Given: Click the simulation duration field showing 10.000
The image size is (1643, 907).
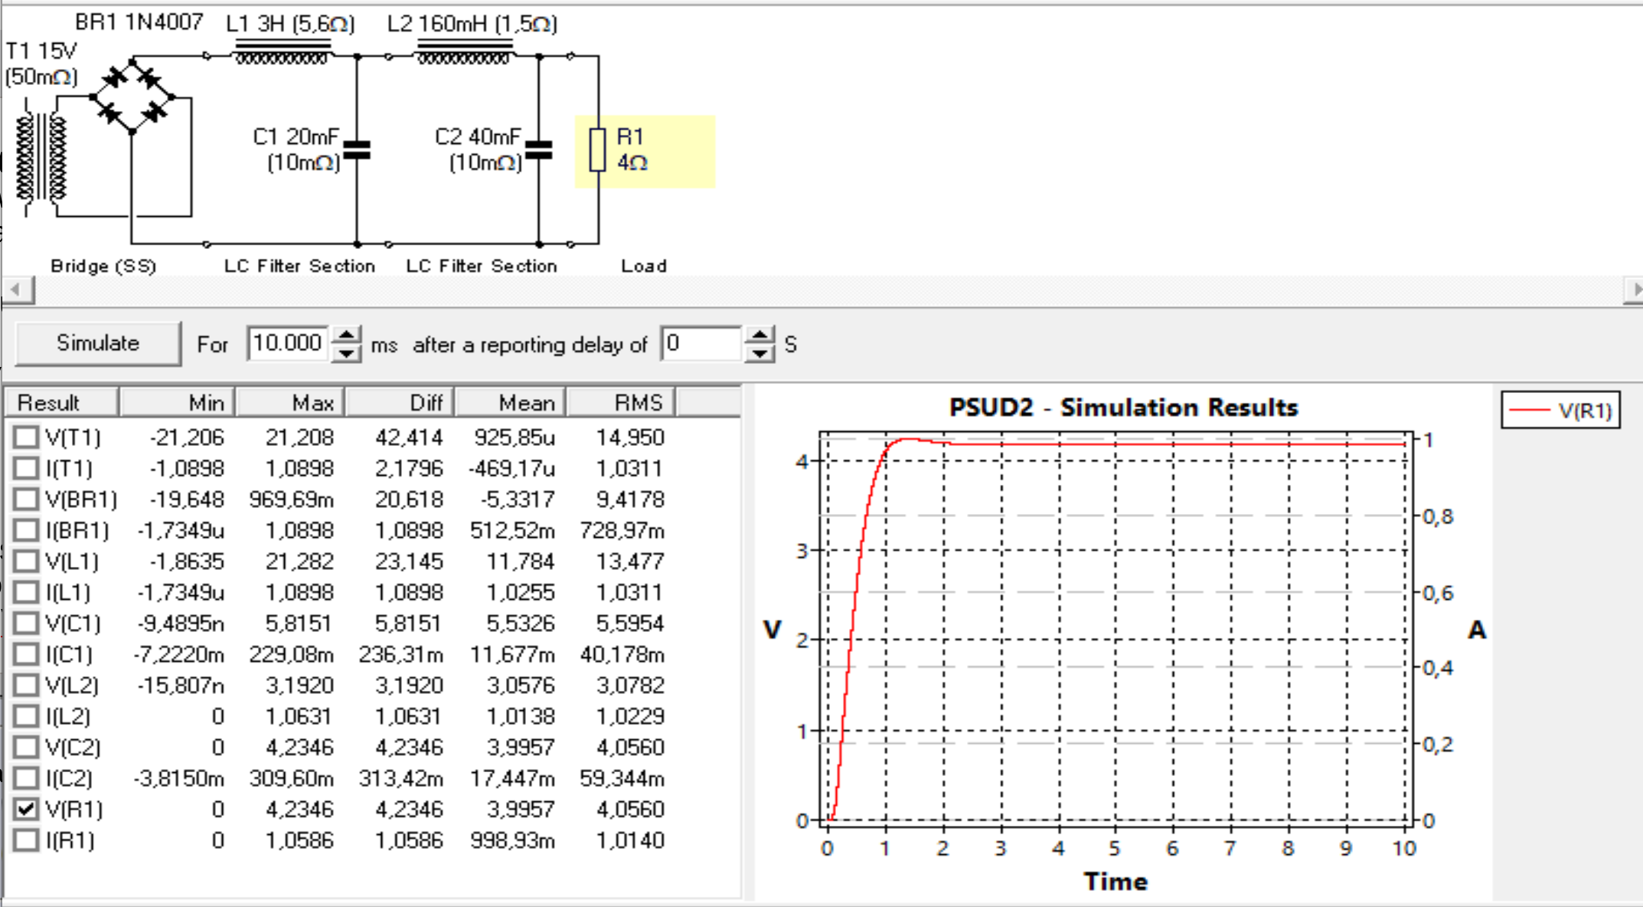Looking at the screenshot, I should point(288,343).
